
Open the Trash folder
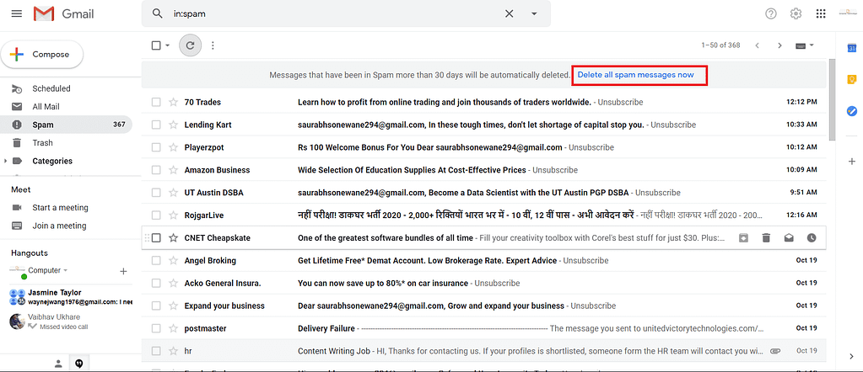pos(42,143)
